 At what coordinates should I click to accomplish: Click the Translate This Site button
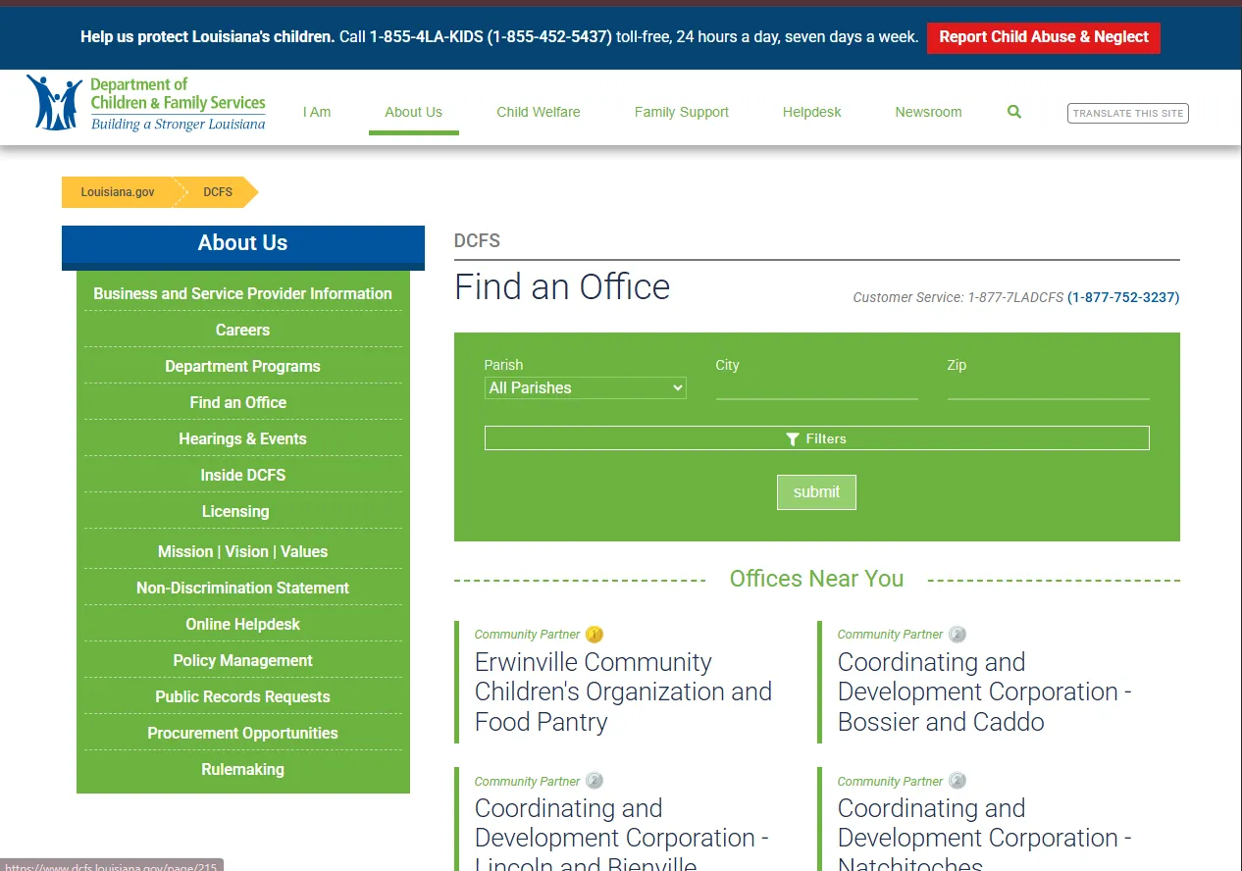click(1128, 113)
